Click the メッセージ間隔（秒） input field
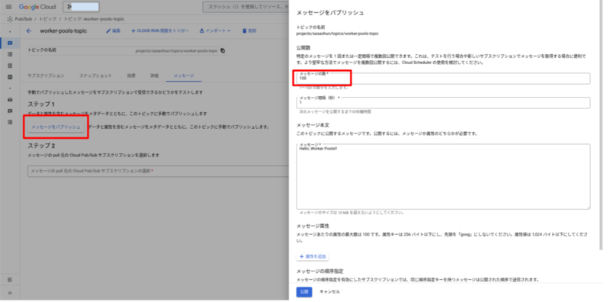 tap(443, 103)
